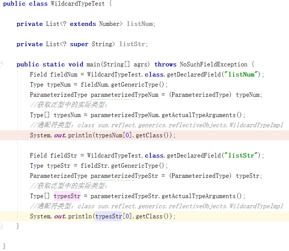Click the "listStr" string literal

click(x=241, y=155)
